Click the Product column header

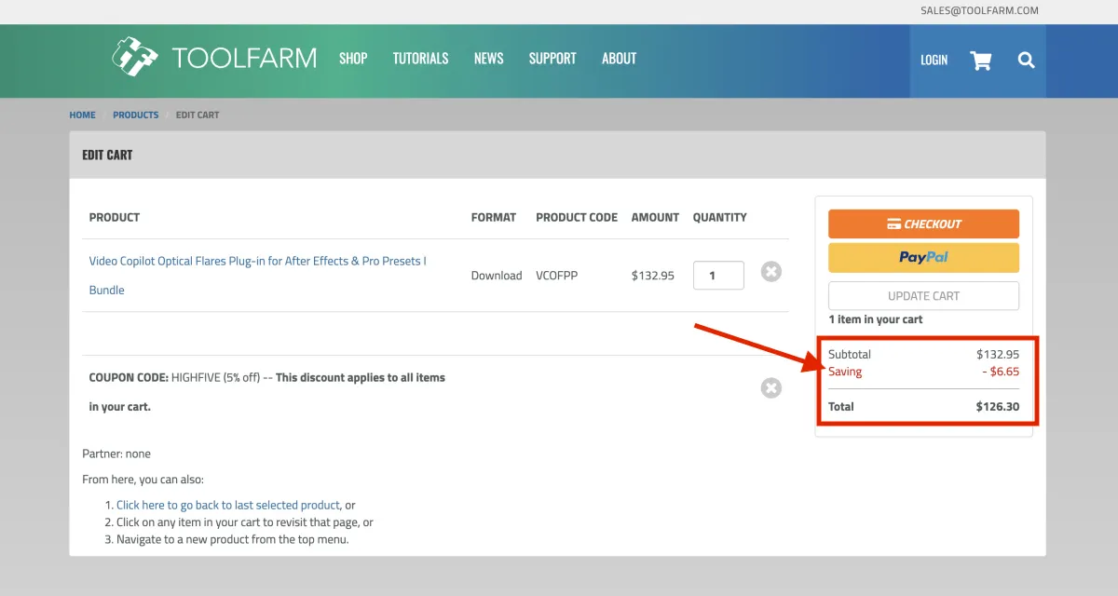coord(115,218)
